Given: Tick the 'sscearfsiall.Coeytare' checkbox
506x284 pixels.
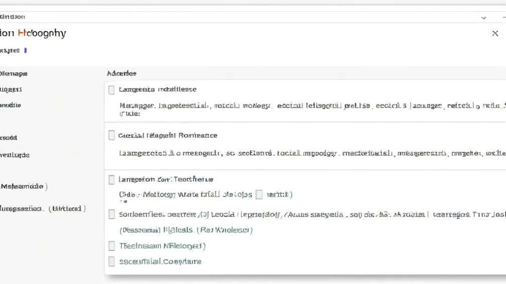Looking at the screenshot, I should (x=111, y=261).
